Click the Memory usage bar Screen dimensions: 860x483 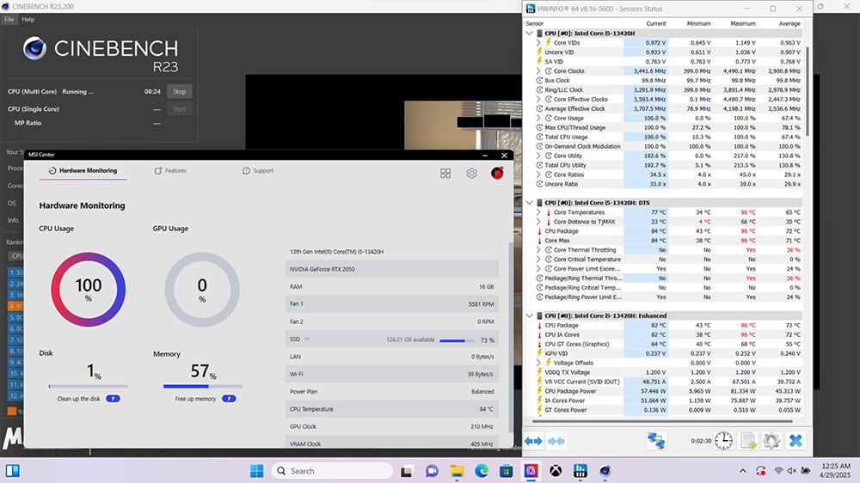tap(202, 387)
